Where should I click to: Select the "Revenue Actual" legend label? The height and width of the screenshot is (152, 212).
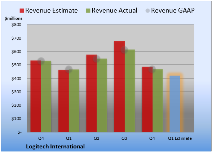[114, 10]
